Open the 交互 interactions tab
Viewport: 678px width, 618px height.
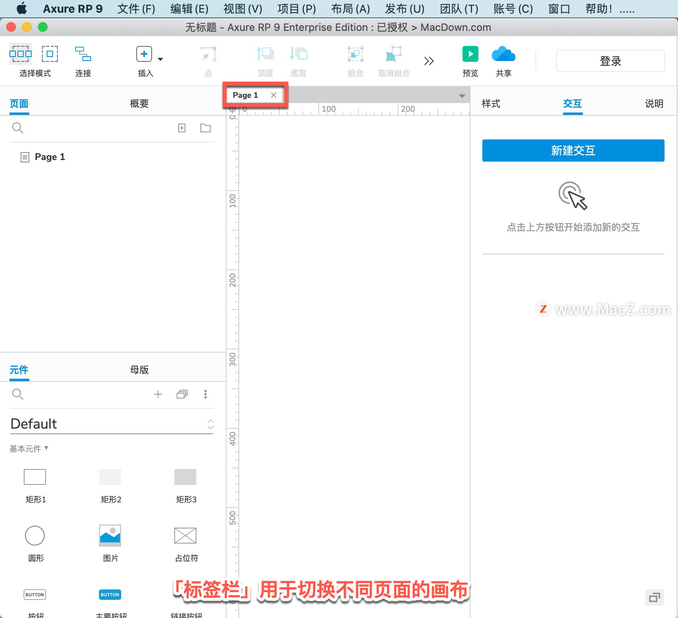point(573,104)
